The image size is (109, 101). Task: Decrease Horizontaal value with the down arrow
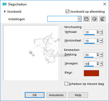(x=98, y=42)
